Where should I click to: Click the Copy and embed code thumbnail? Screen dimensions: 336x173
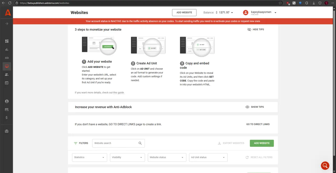pyautogui.click(x=197, y=46)
